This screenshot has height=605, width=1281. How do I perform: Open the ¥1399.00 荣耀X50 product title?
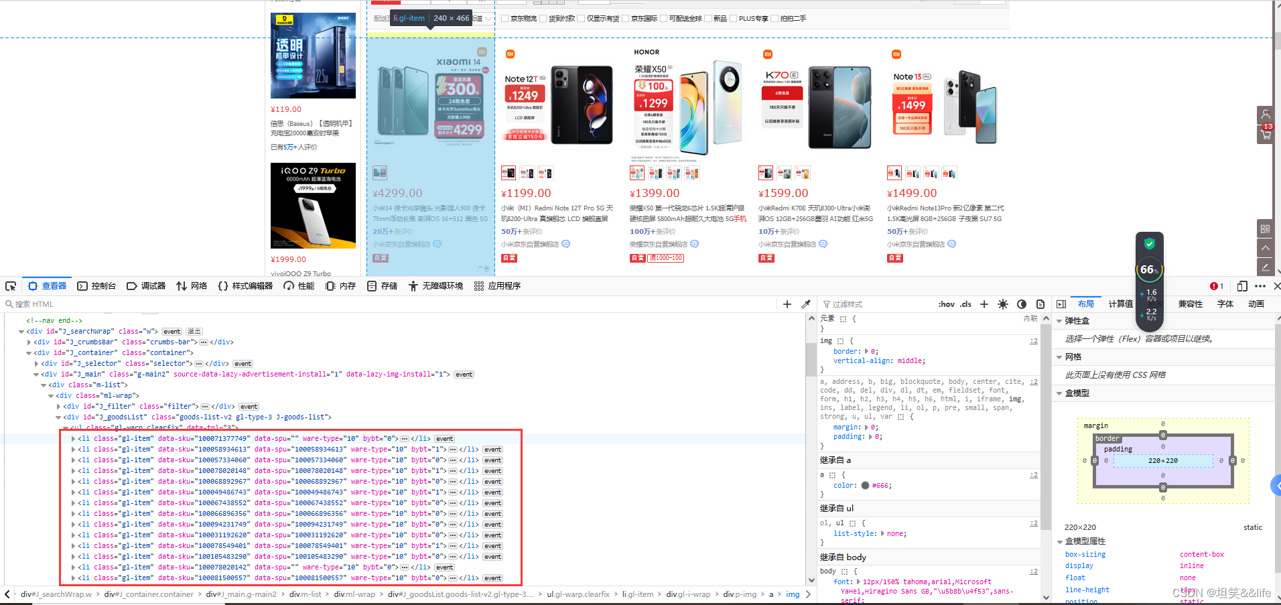[687, 214]
